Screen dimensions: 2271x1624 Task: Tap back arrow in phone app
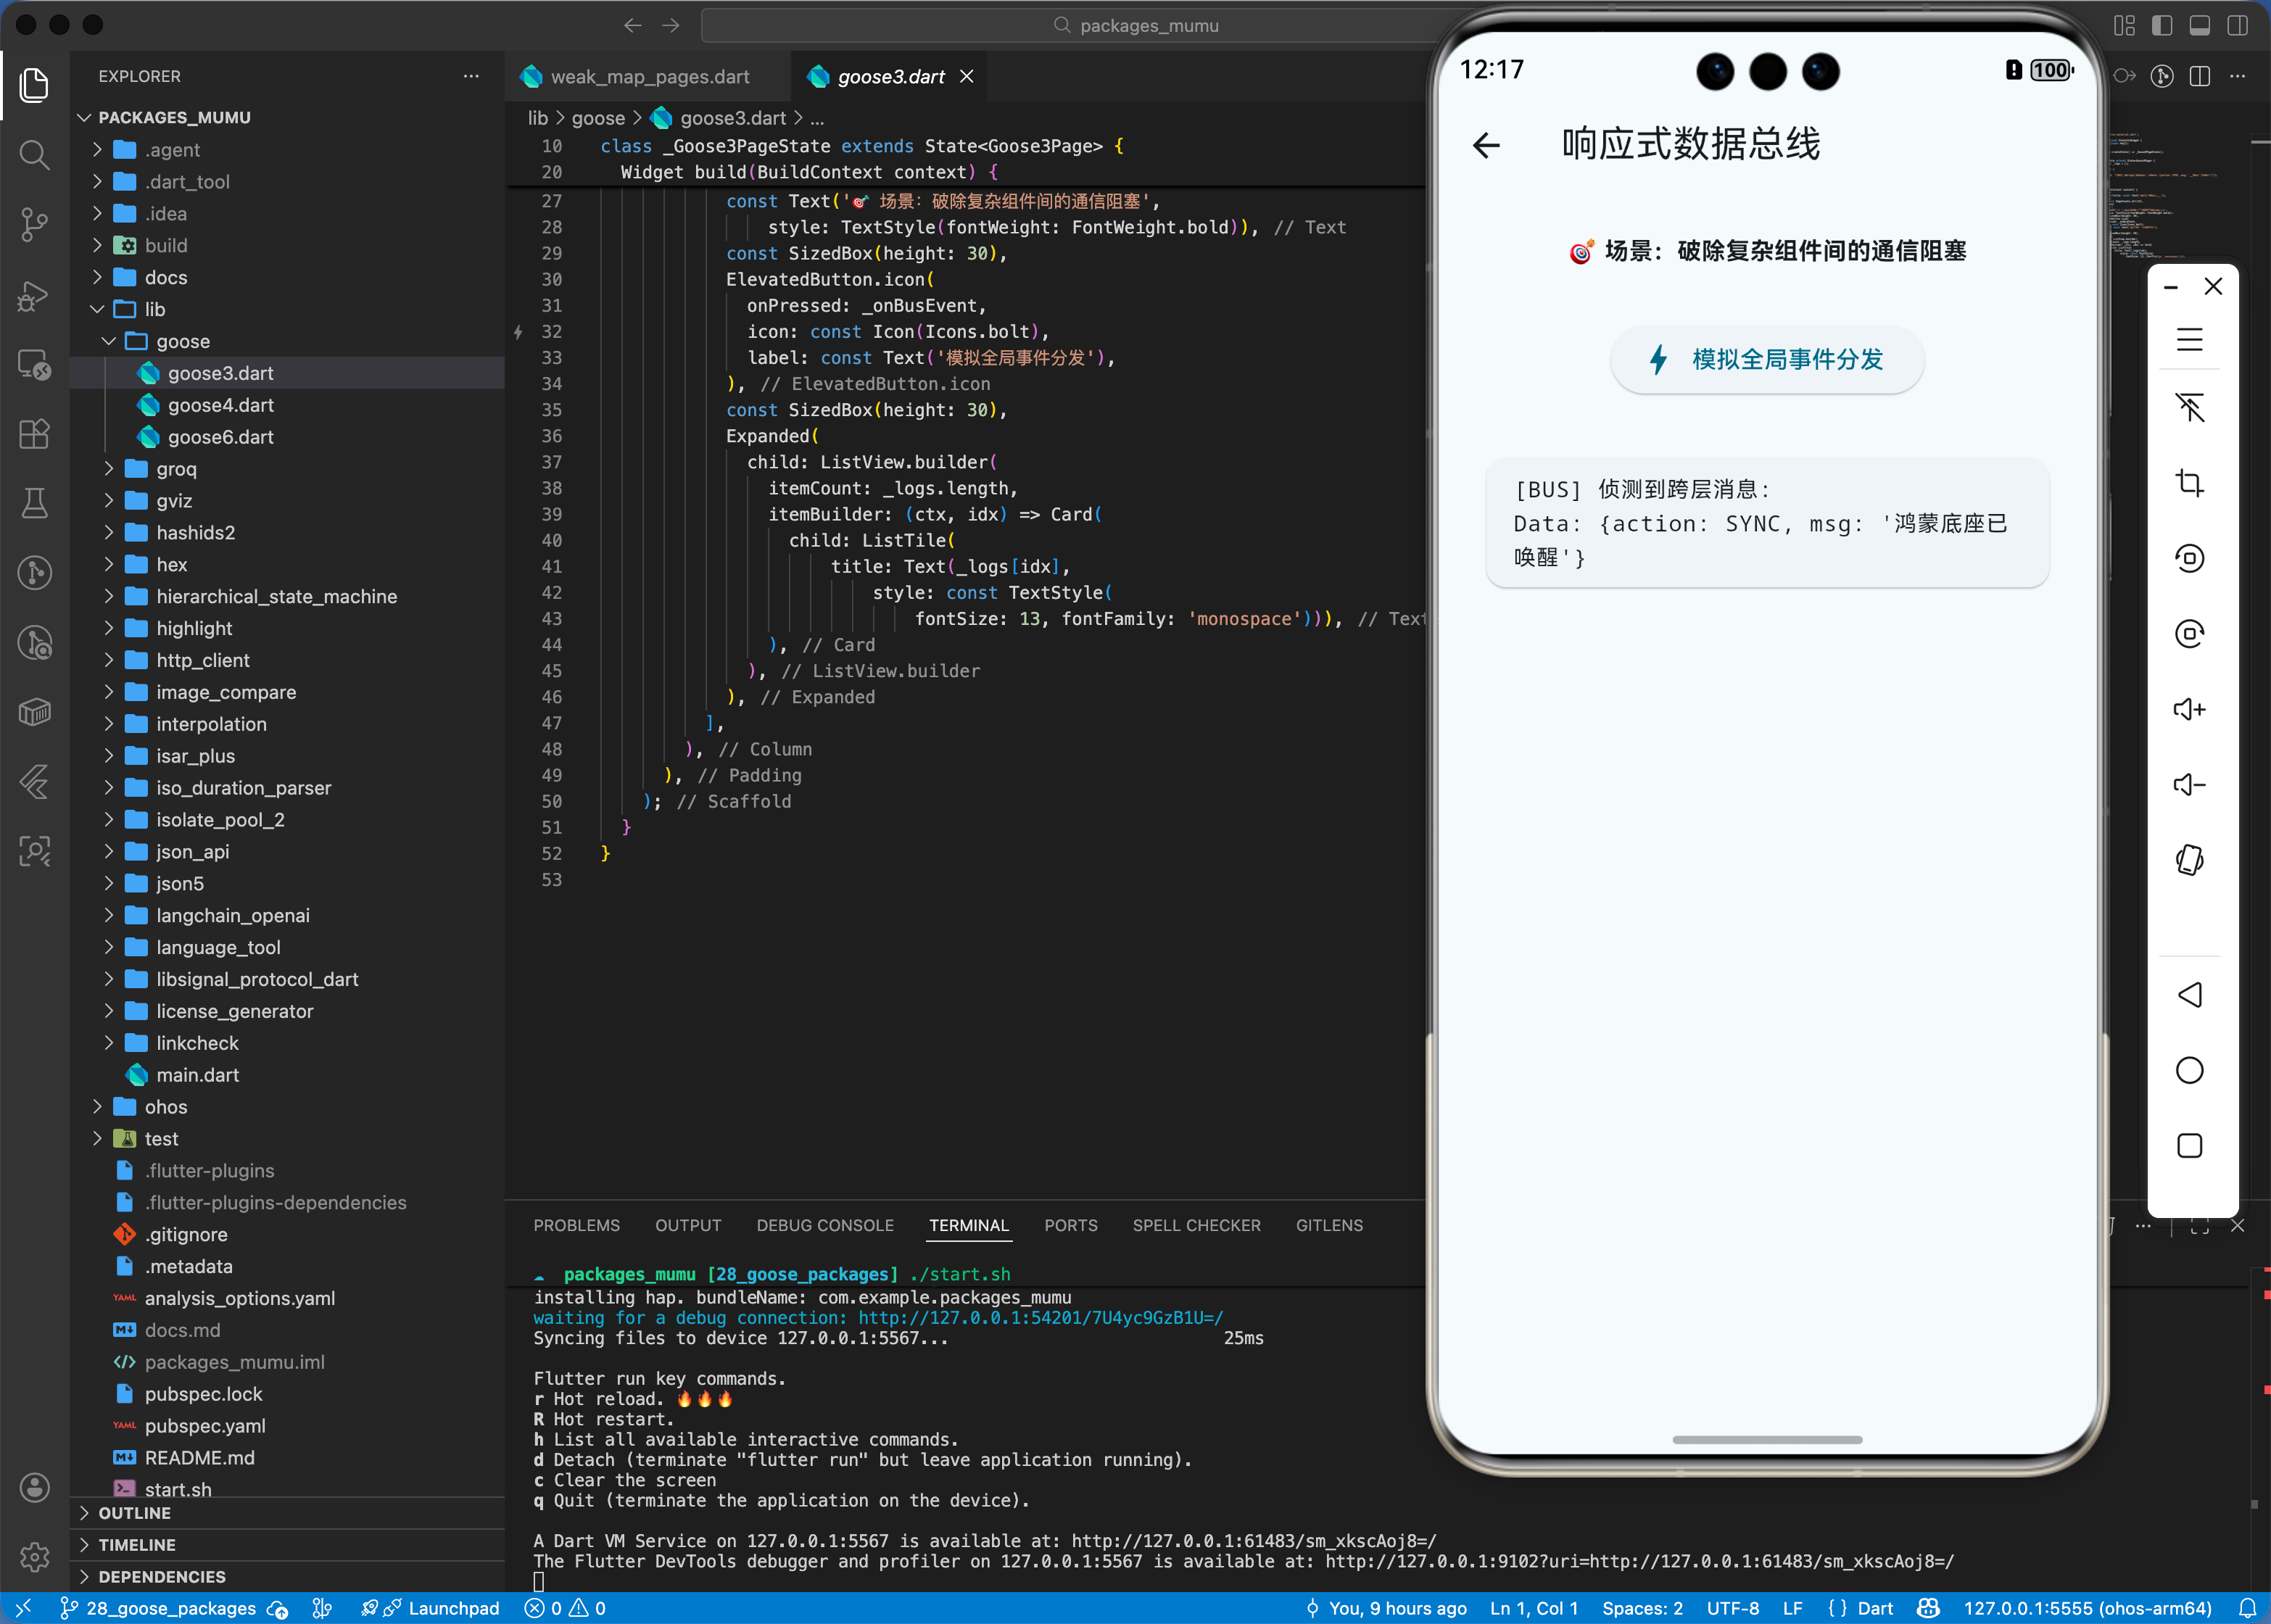[x=1486, y=146]
